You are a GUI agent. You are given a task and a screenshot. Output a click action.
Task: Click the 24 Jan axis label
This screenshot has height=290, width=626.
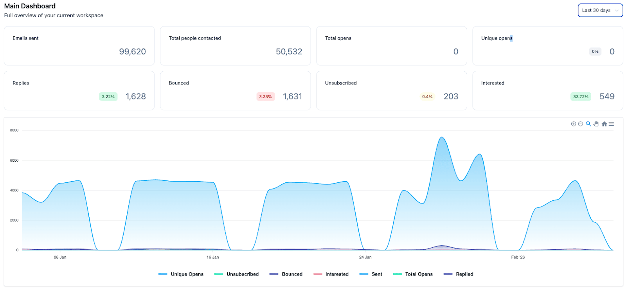pyautogui.click(x=365, y=258)
